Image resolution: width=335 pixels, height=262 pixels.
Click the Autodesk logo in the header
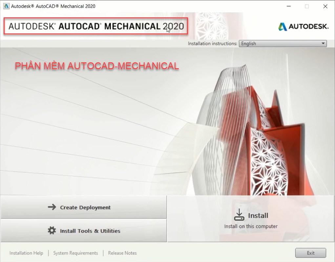coord(303,27)
